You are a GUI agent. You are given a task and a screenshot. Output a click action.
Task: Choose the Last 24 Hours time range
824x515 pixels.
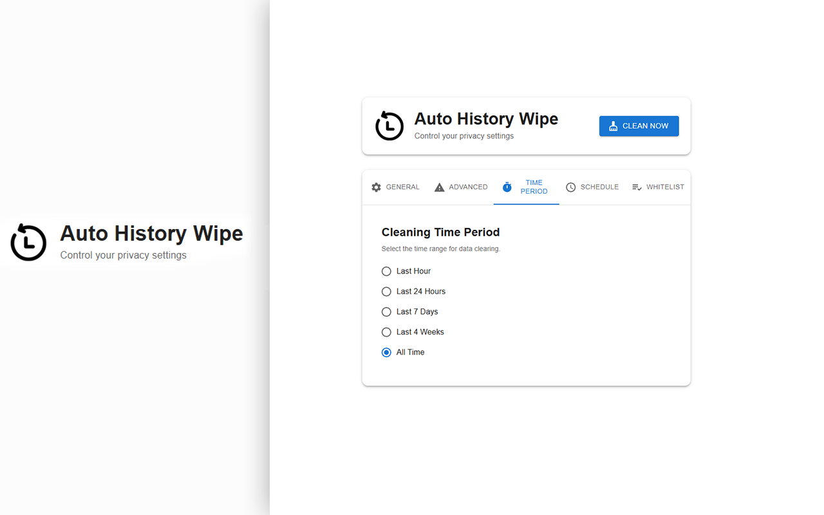386,292
